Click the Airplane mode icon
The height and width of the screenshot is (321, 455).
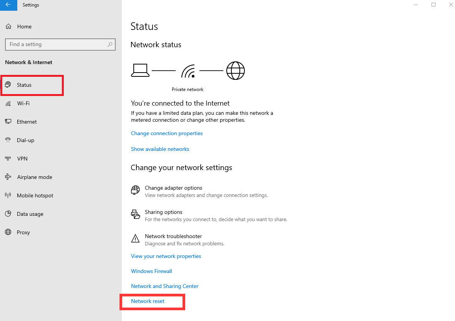click(8, 177)
